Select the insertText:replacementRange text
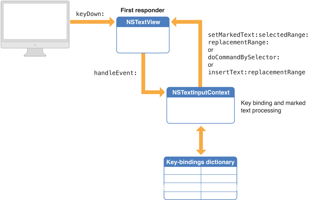The image size is (309, 200). click(x=256, y=72)
